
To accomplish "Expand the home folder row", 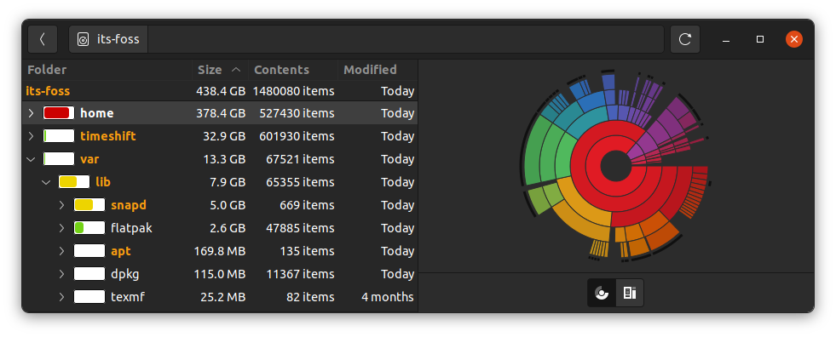I will pos(31,113).
